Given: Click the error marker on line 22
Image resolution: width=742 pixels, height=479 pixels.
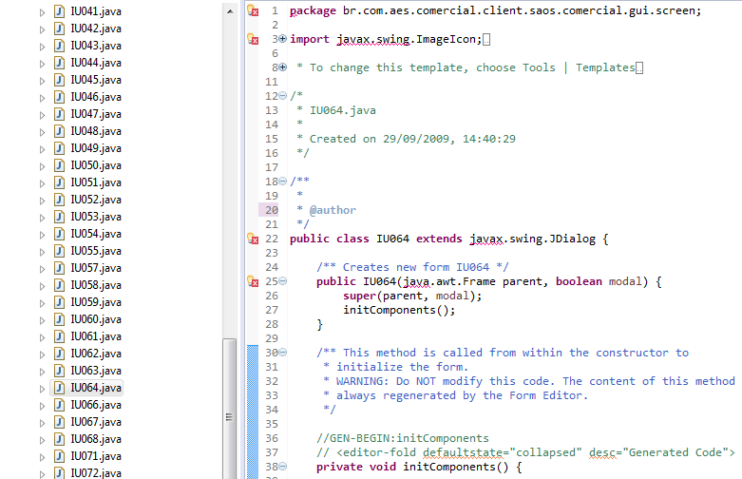Looking at the screenshot, I should click(x=253, y=239).
